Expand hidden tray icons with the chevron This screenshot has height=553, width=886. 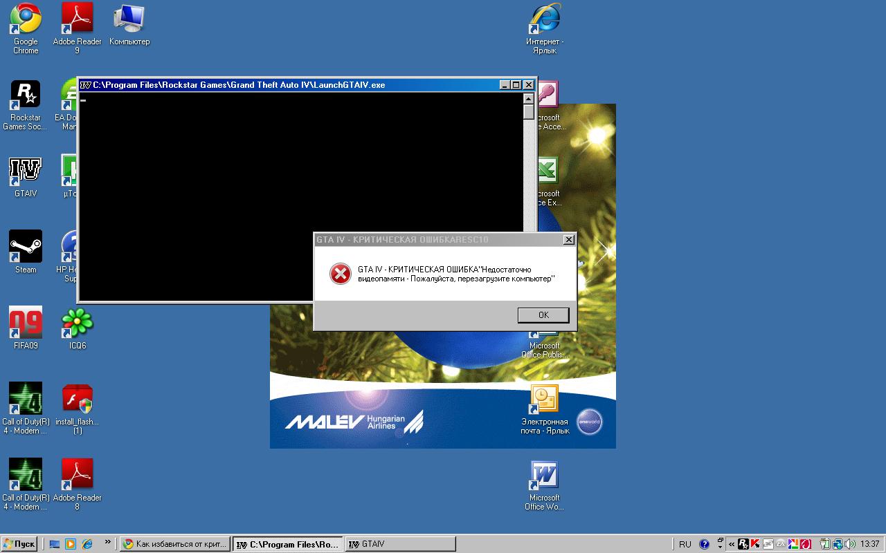732,544
